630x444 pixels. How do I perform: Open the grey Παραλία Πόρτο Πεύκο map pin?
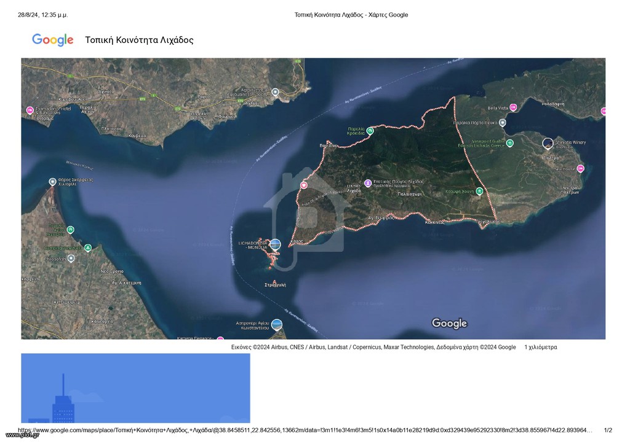(x=502, y=123)
